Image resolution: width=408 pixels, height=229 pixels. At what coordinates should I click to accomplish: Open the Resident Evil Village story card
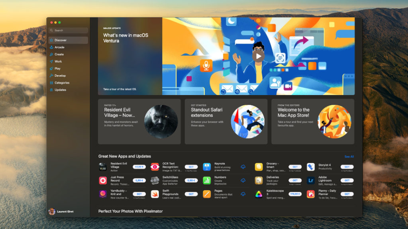(x=139, y=122)
